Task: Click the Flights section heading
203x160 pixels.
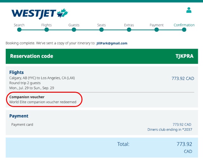Action: tap(16, 72)
